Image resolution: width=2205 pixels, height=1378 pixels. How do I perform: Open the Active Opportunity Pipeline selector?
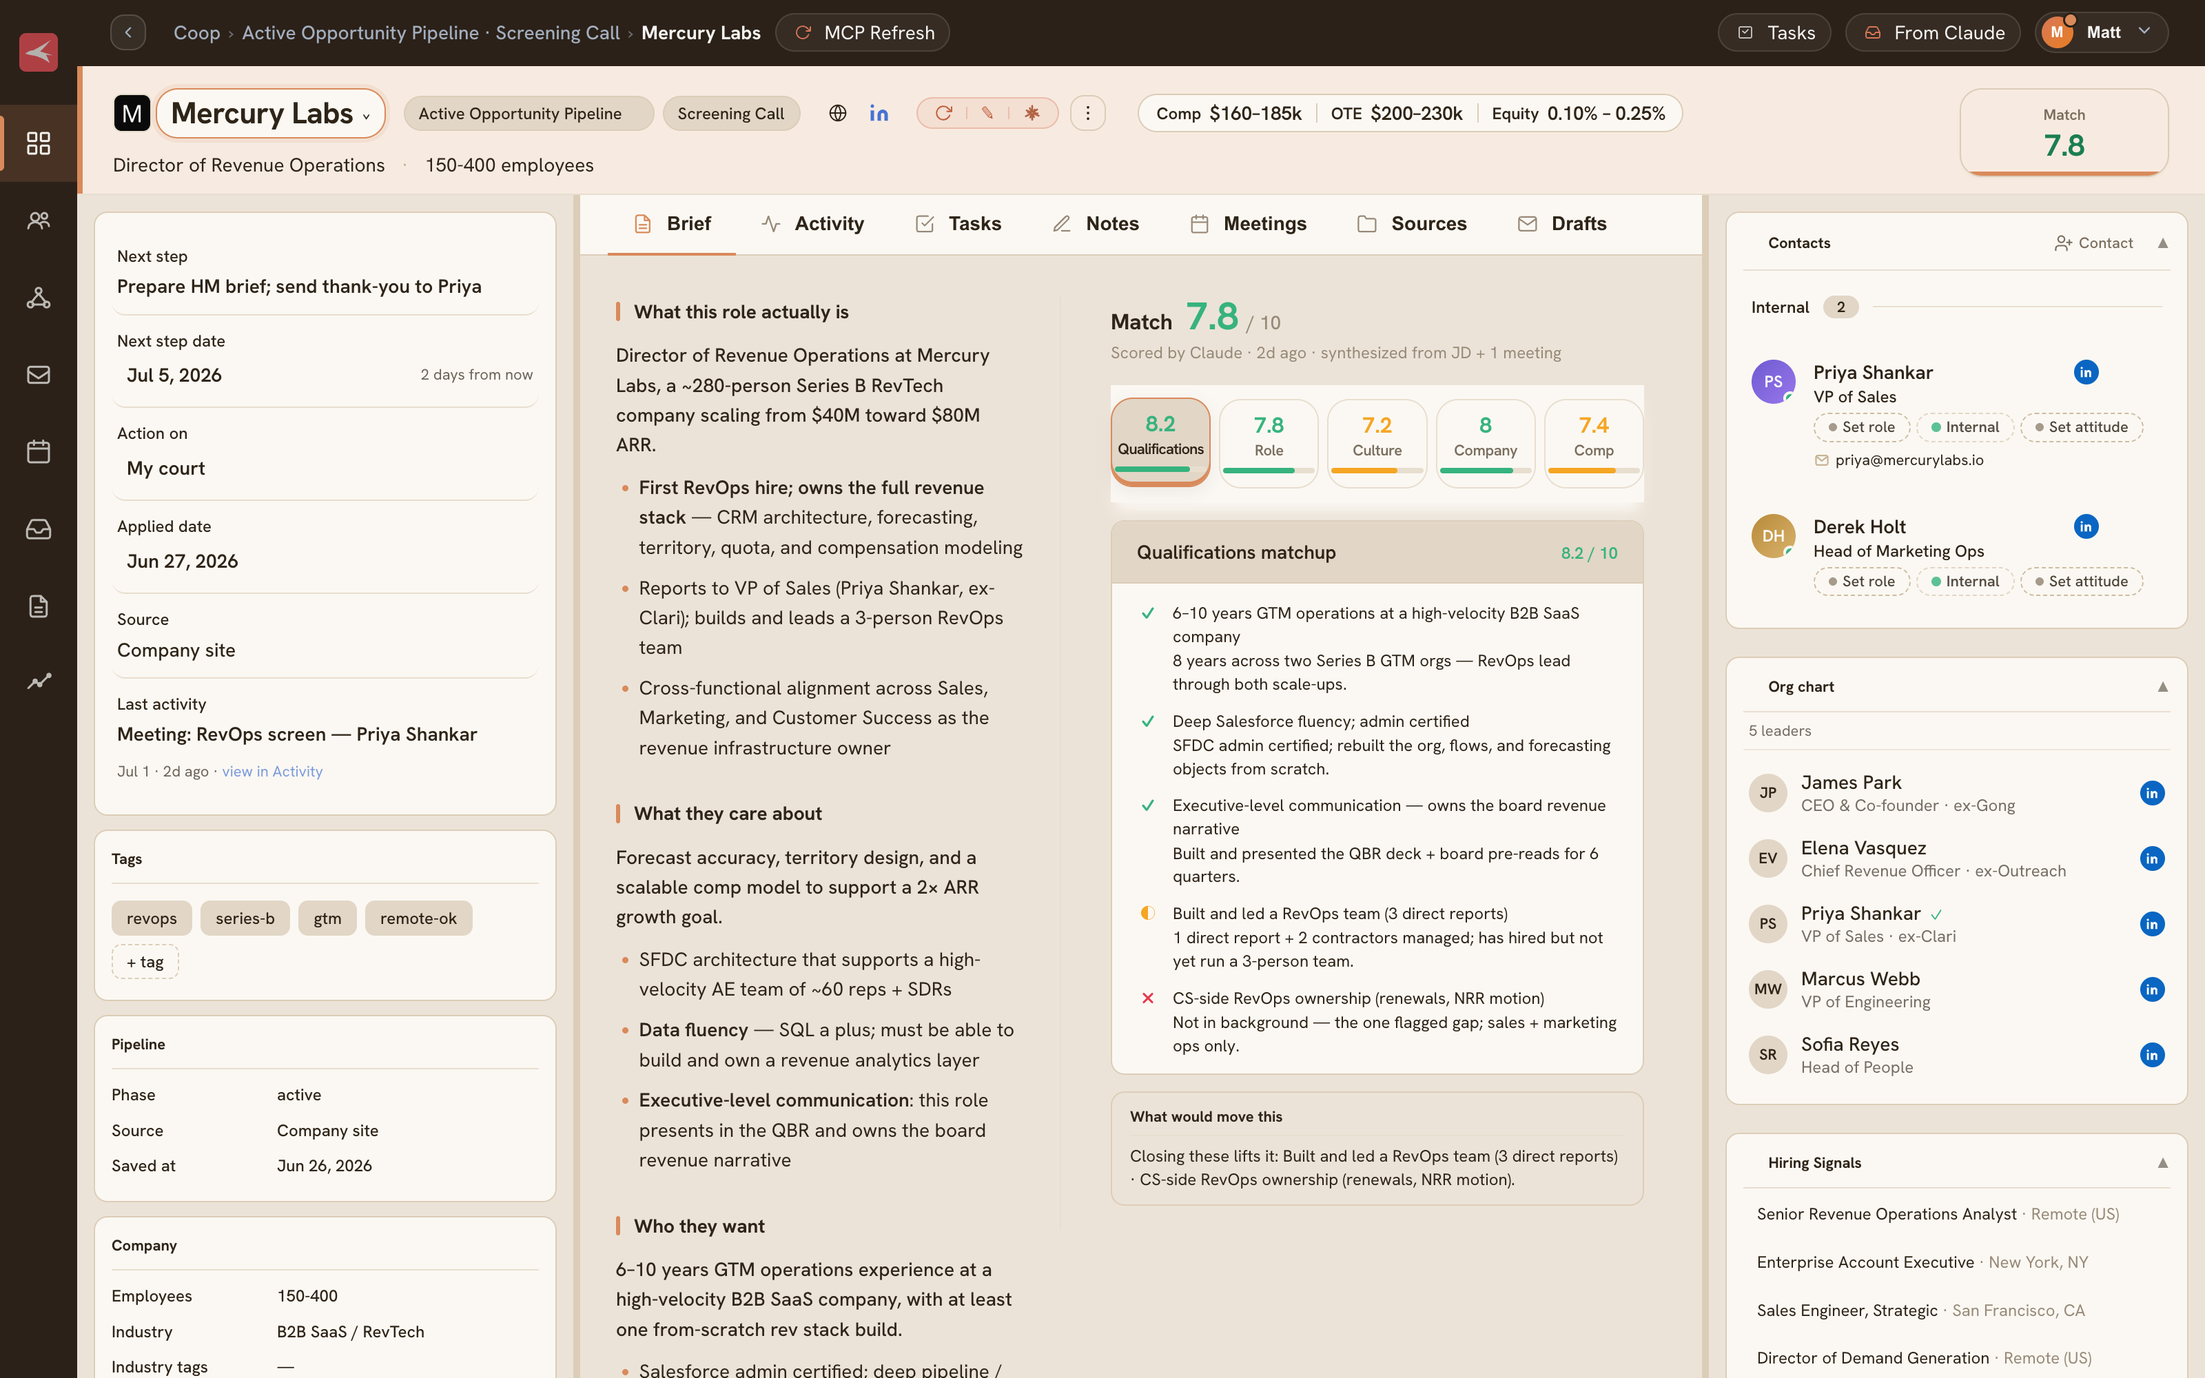coord(529,113)
